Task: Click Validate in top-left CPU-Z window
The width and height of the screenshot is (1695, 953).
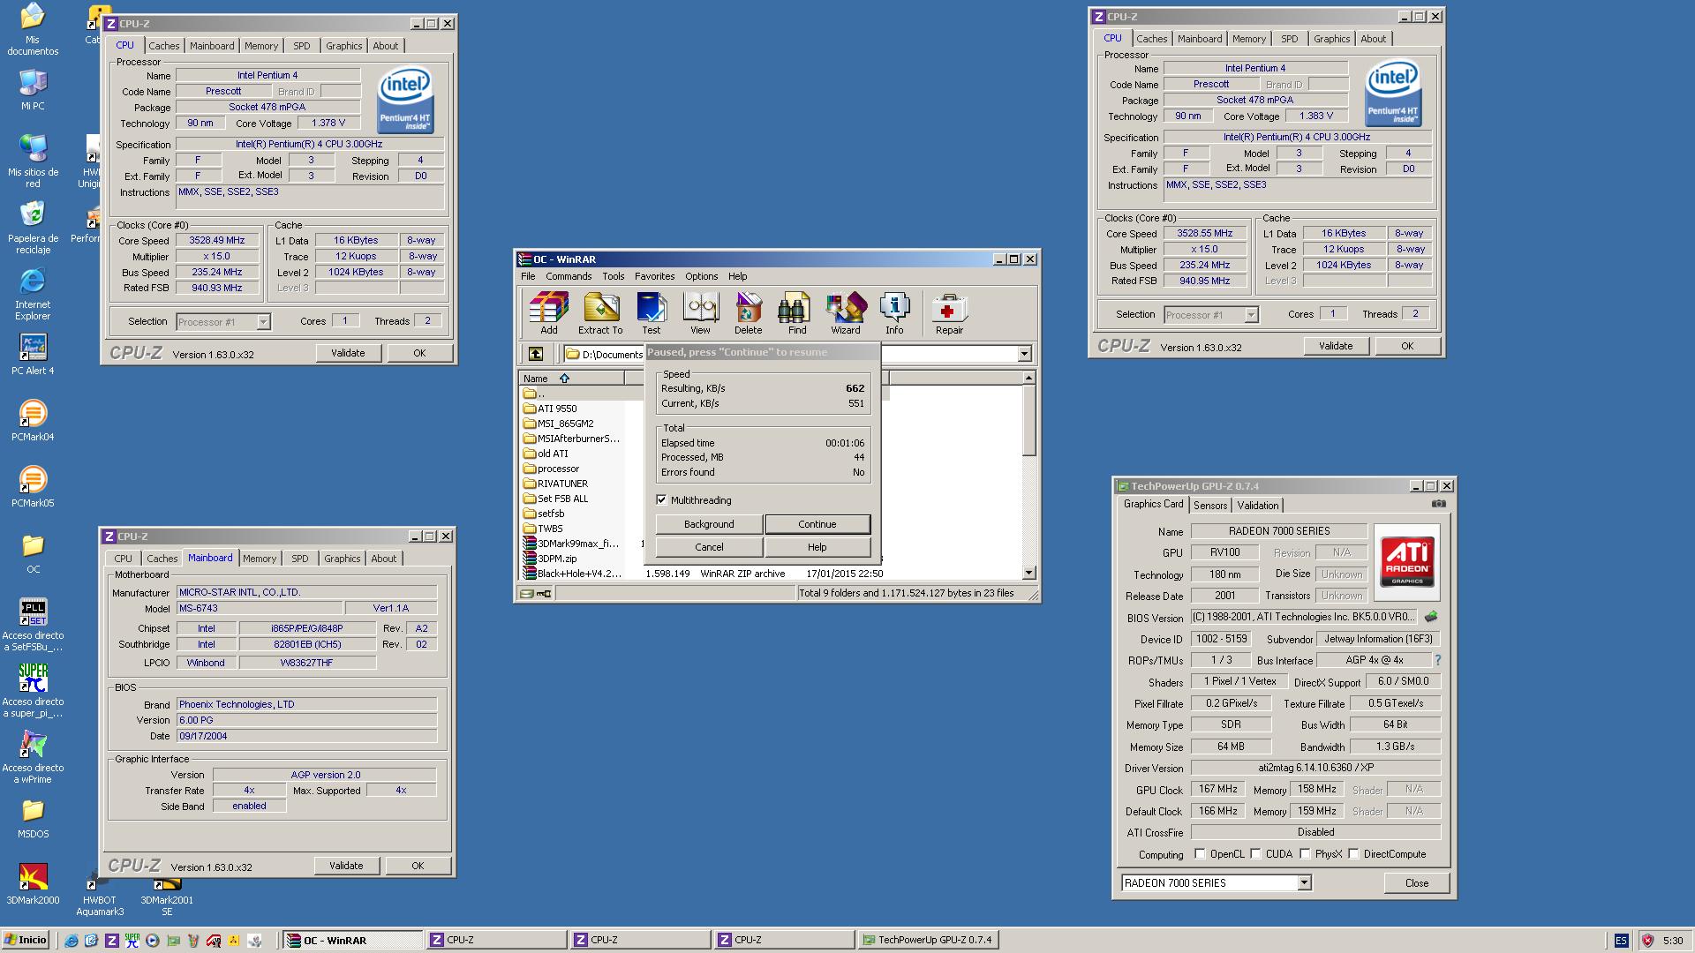Action: pyautogui.click(x=348, y=353)
